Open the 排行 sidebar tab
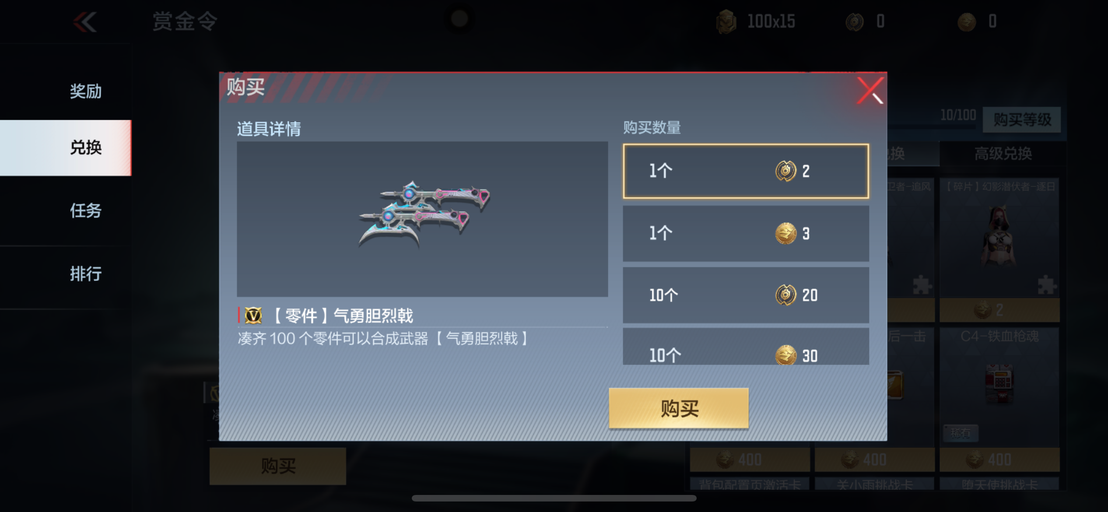Viewport: 1108px width, 512px height. click(x=86, y=274)
